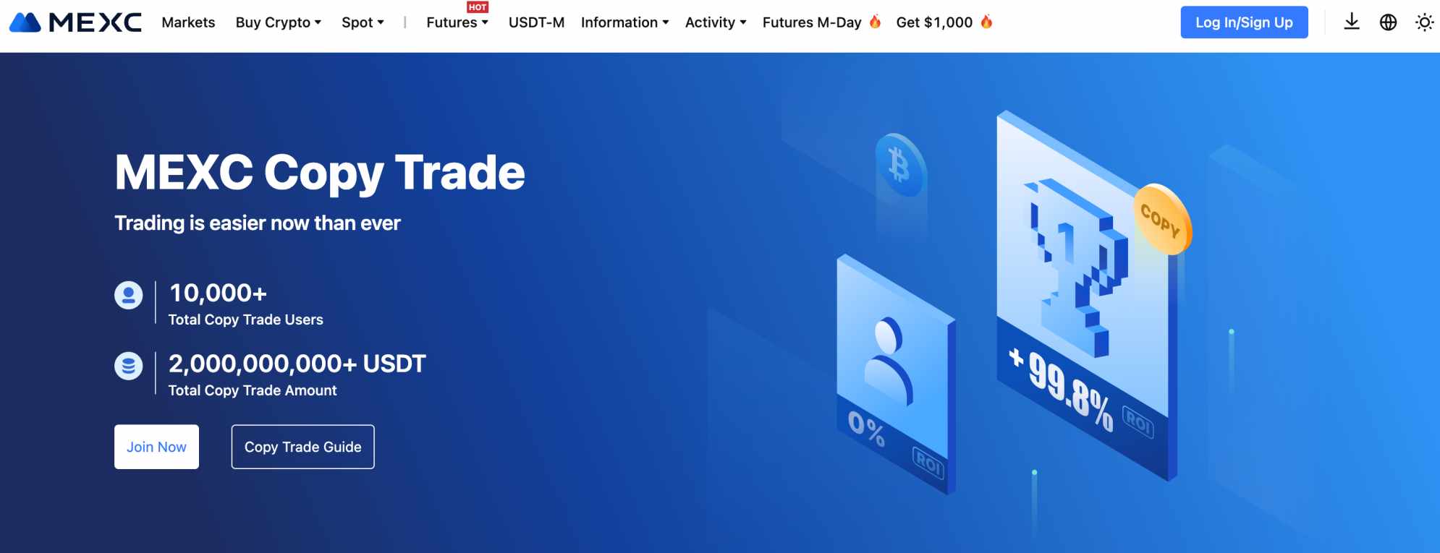Click the Log In/Sign Up button
1440x553 pixels.
pos(1244,22)
